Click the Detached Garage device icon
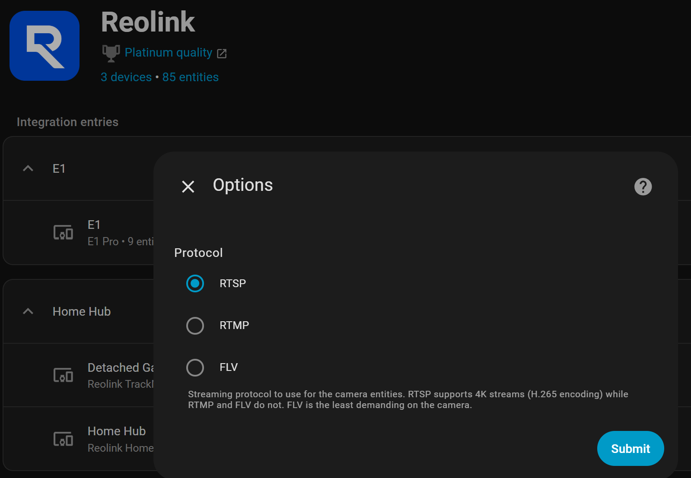 (63, 375)
